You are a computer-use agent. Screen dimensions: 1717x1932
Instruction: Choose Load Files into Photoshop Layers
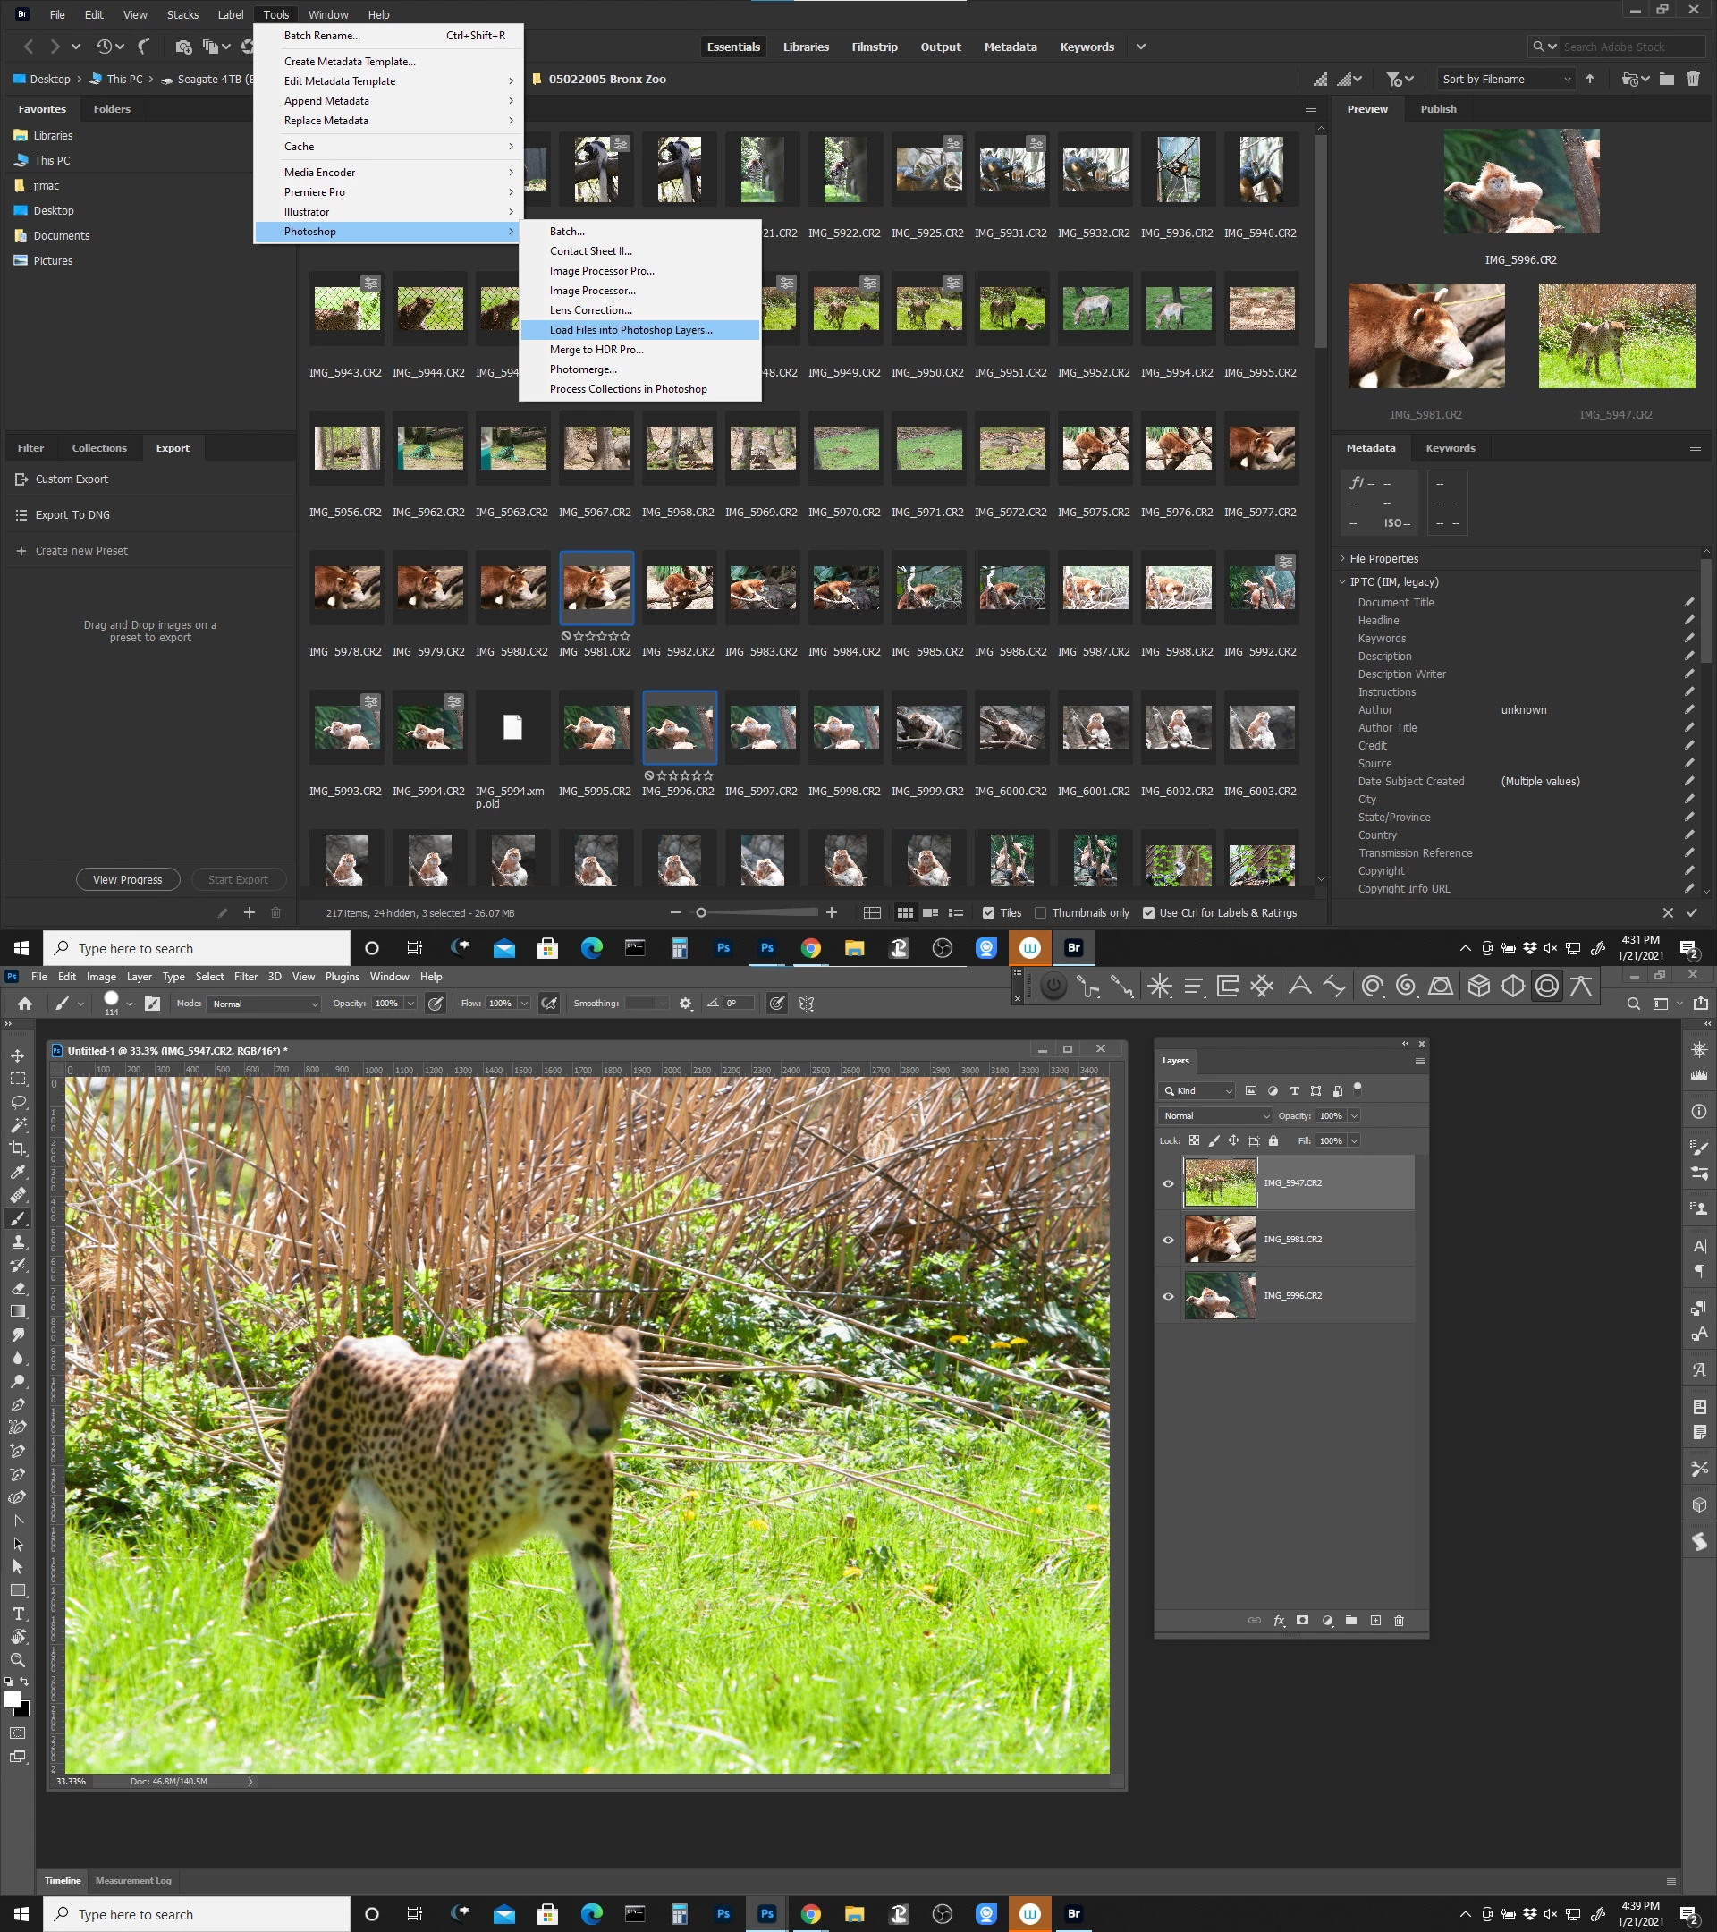click(630, 330)
